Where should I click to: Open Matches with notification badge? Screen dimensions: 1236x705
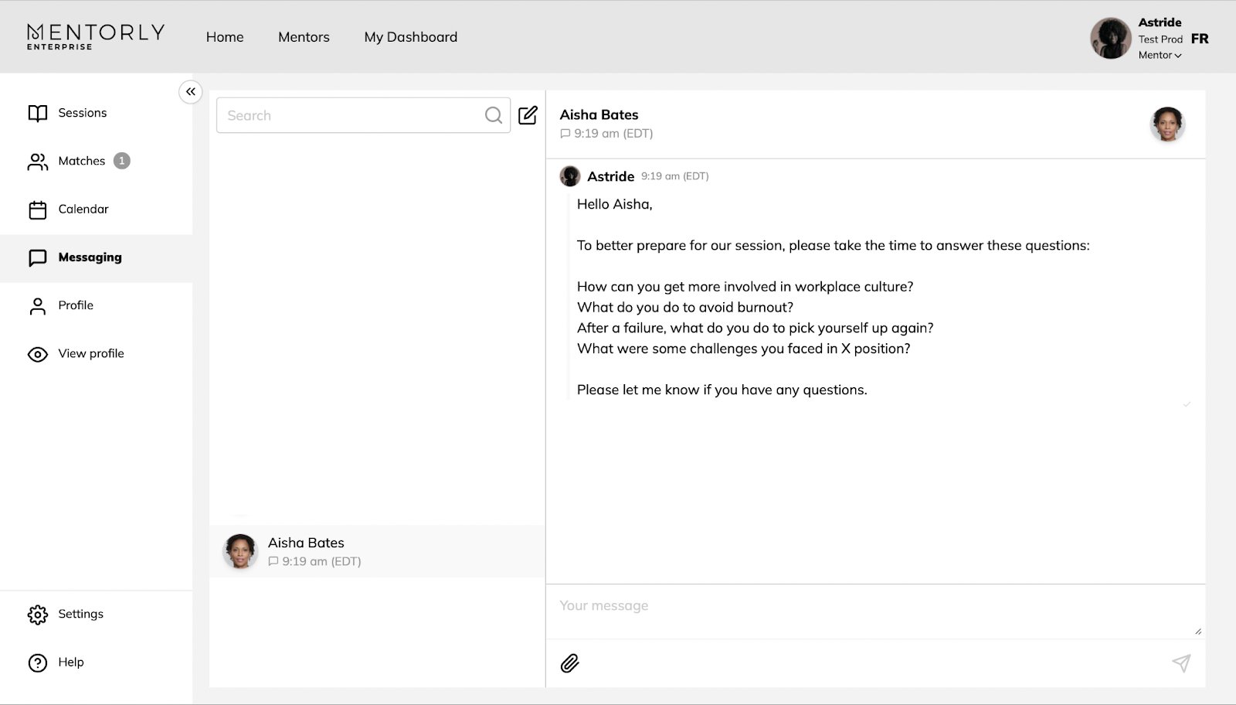80,161
